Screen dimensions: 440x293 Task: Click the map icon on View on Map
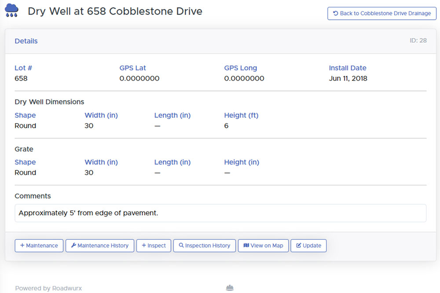click(x=246, y=246)
